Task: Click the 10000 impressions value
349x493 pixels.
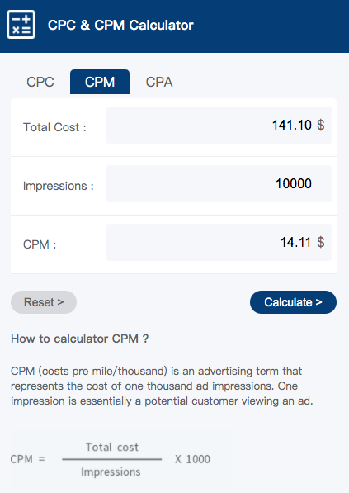Action: [294, 183]
